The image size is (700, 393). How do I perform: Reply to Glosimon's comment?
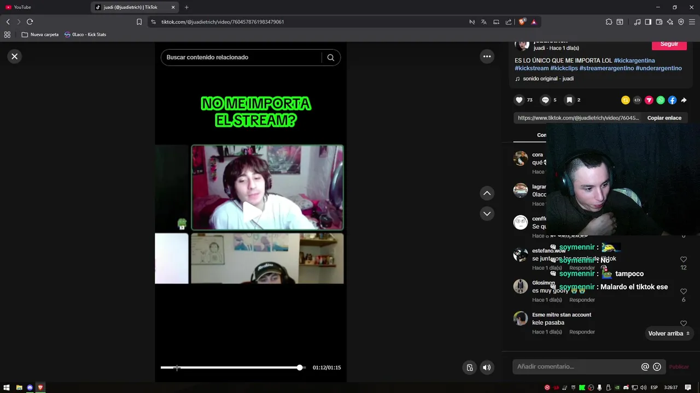coord(582,300)
